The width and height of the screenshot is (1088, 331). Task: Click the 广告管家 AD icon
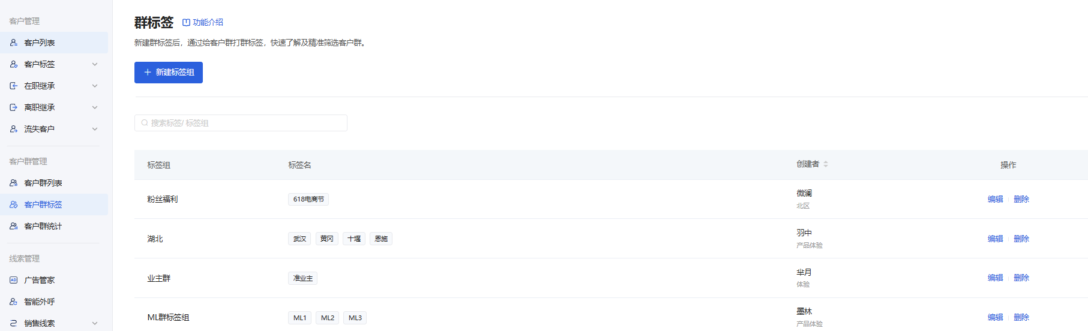coord(14,280)
